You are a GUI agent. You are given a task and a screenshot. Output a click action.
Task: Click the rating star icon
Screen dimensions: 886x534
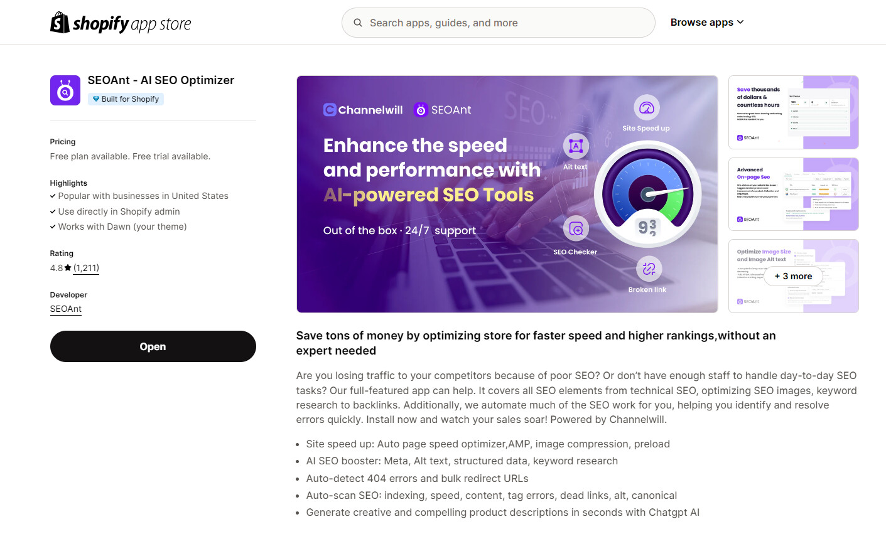tap(68, 268)
